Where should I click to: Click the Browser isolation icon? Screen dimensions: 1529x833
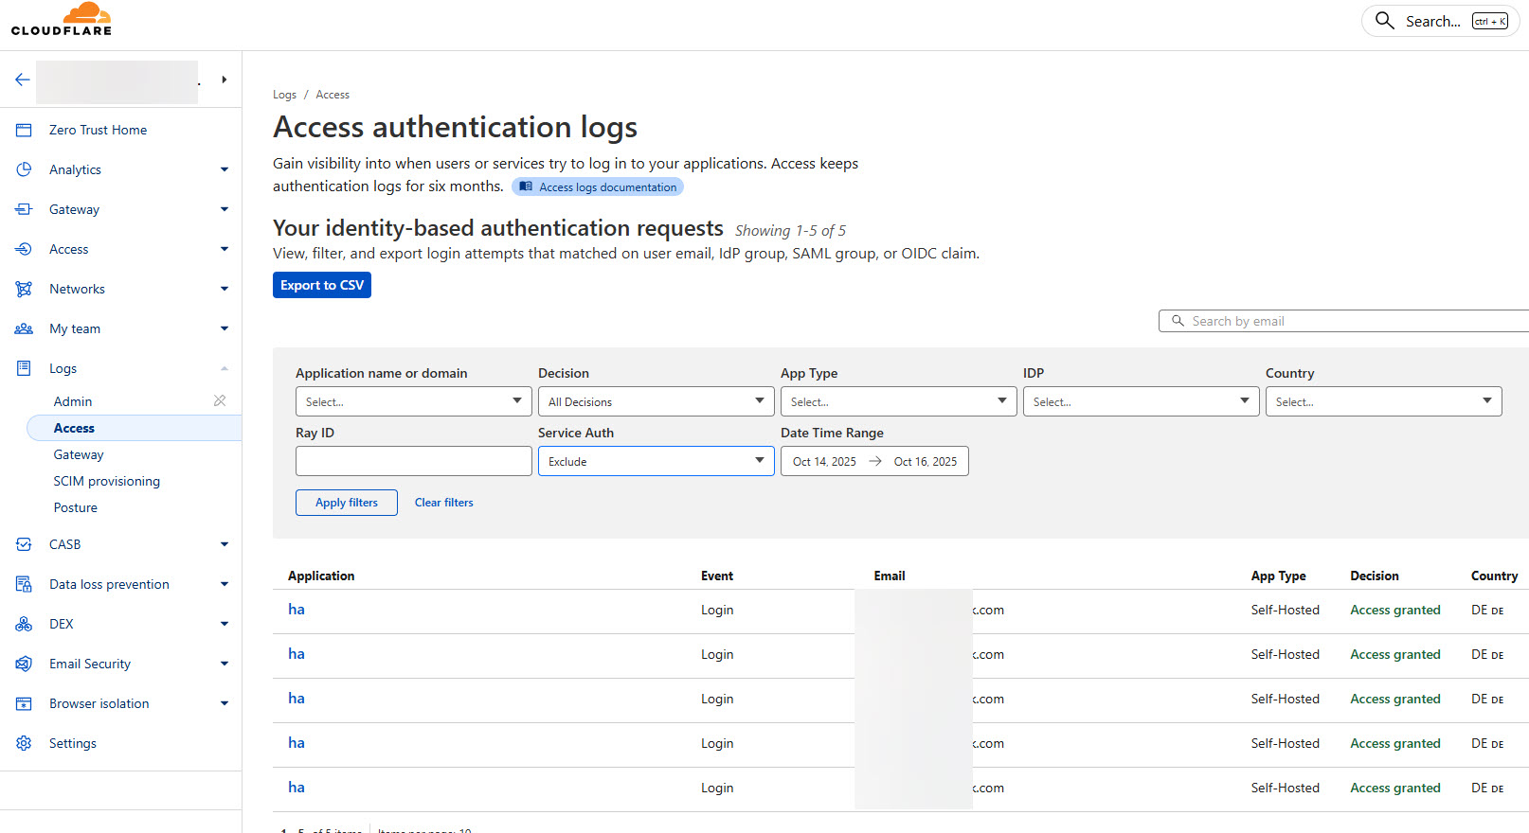24,703
